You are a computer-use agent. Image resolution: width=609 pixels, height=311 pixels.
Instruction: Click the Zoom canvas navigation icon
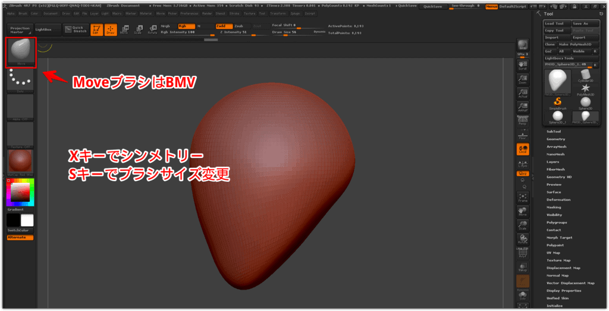point(523,78)
